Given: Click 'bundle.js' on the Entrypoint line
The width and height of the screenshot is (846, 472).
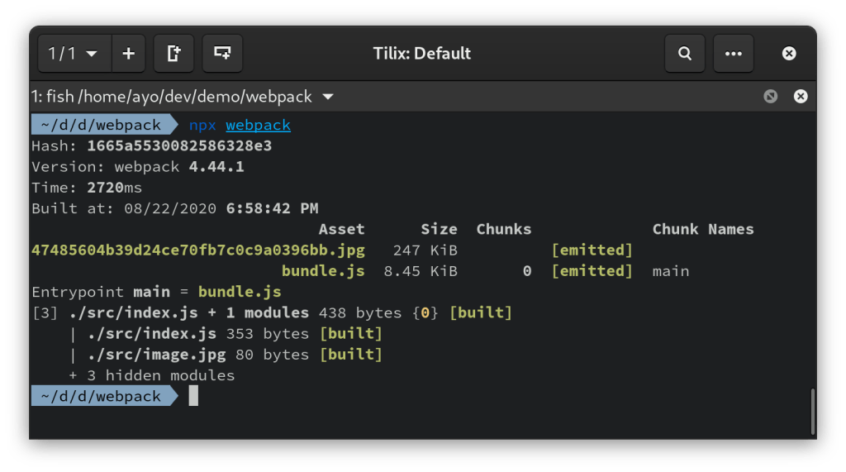Looking at the screenshot, I should click(x=240, y=292).
